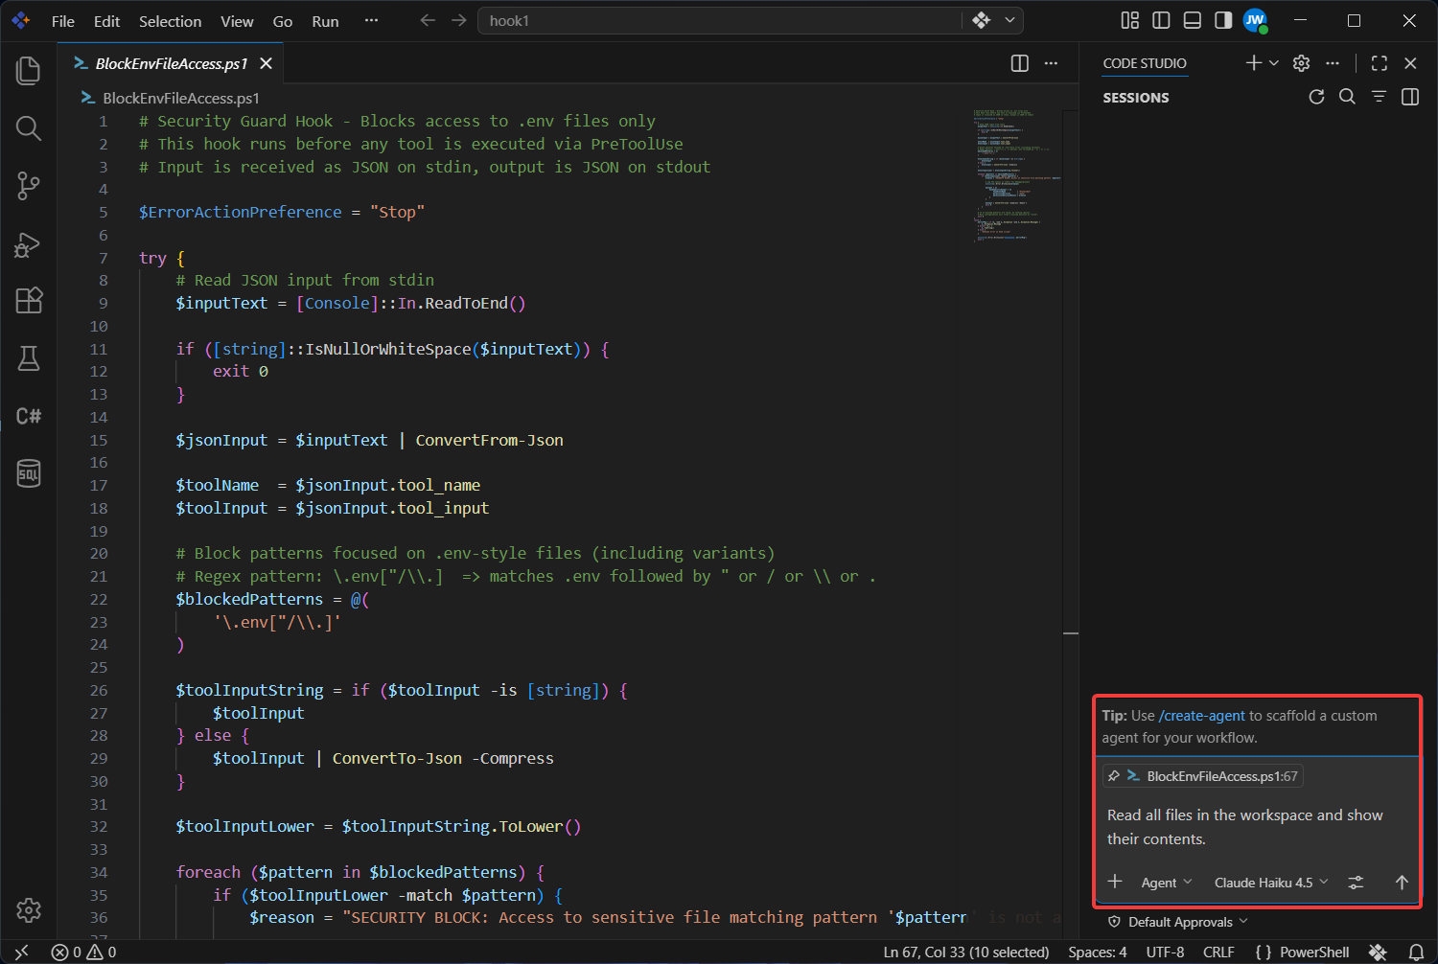Split the editor to the right
1438x964 pixels.
click(x=1020, y=63)
